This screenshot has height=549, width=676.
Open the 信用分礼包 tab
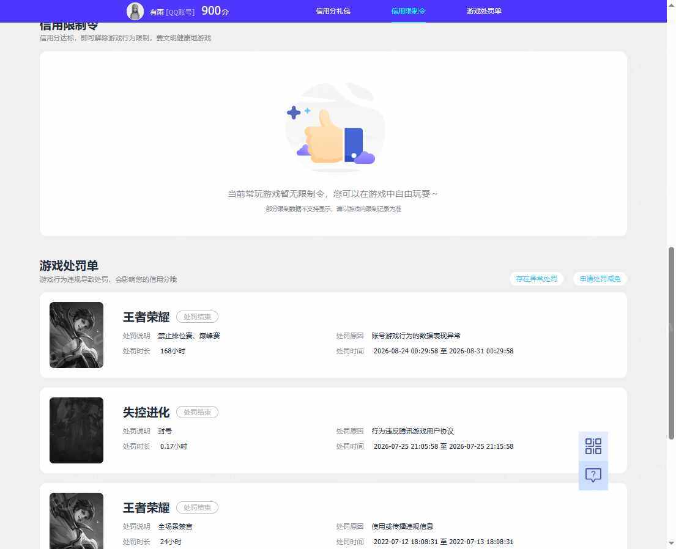pos(333,11)
